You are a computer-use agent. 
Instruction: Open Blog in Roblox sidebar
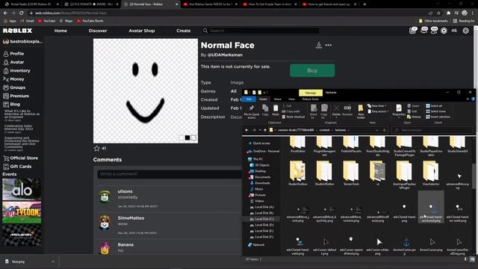[12, 104]
